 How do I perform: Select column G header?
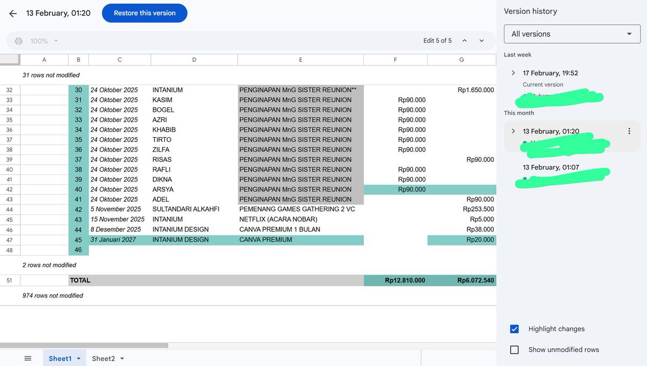462,60
